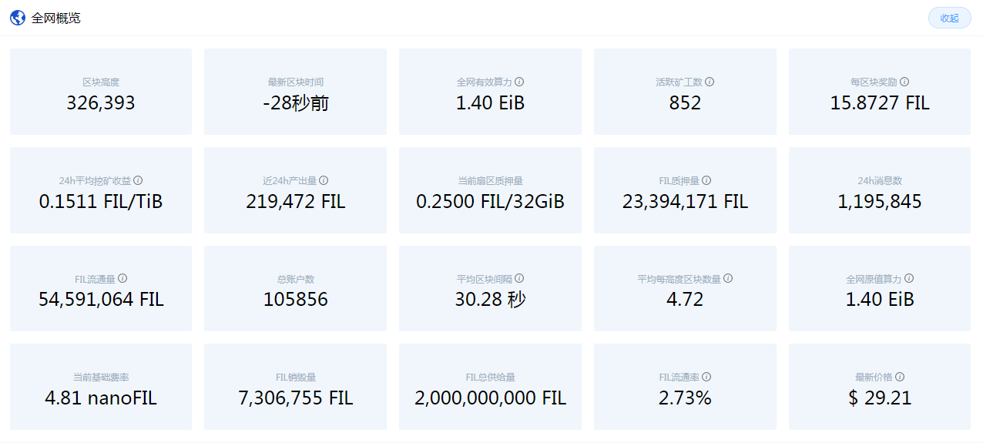Viewport: 983px width, 443px height.
Task: Click the value 0.1511 FIL/TiB
Action: click(101, 201)
